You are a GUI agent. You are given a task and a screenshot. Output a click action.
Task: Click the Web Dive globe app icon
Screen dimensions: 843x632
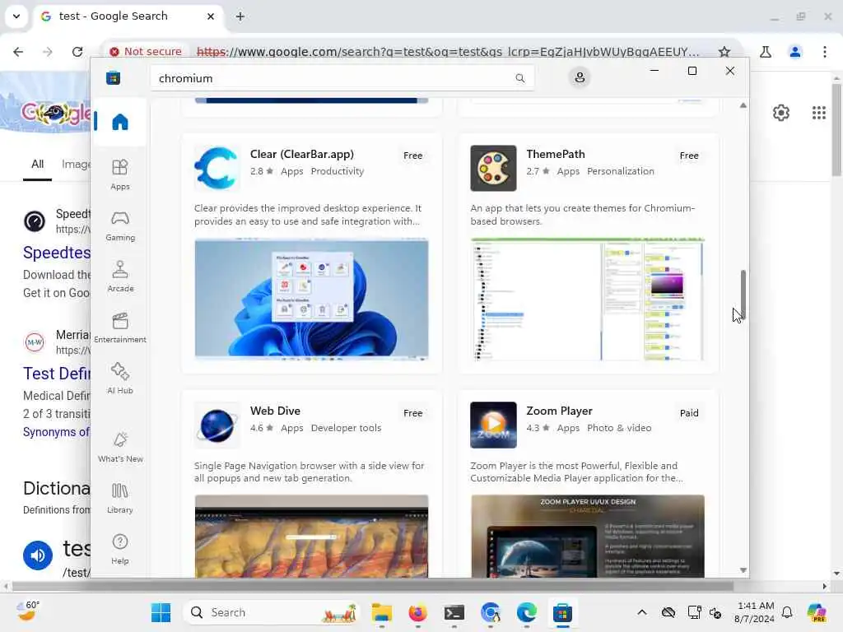217,425
